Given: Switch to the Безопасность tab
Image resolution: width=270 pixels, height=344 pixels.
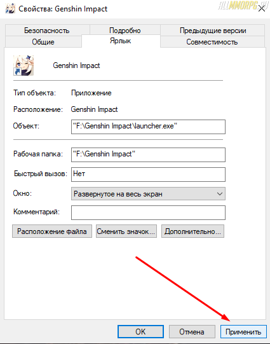Looking at the screenshot, I should [x=47, y=31].
